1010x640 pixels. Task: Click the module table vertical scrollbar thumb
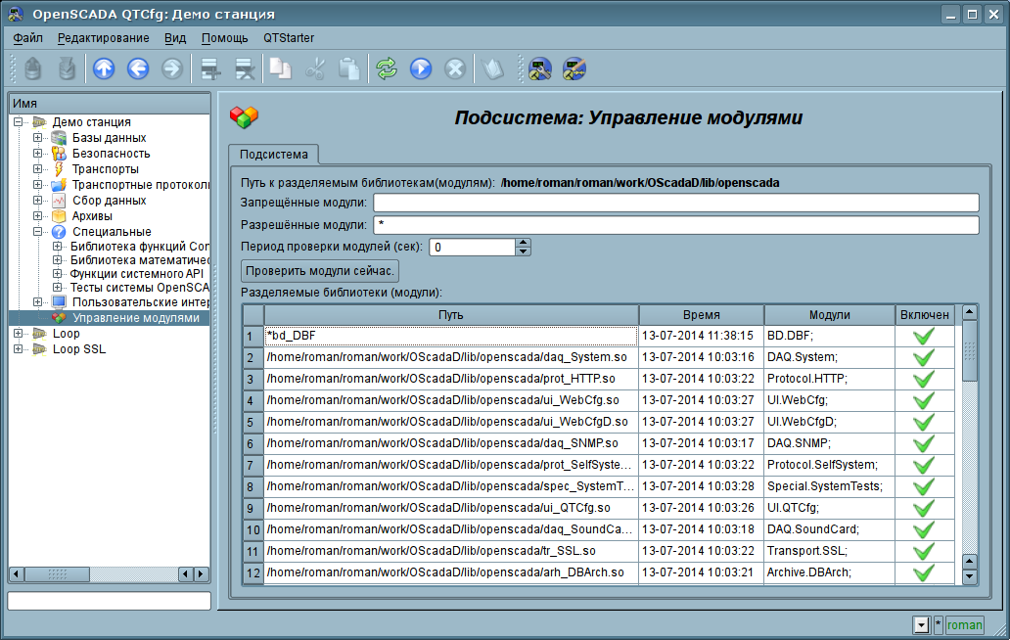pos(970,351)
